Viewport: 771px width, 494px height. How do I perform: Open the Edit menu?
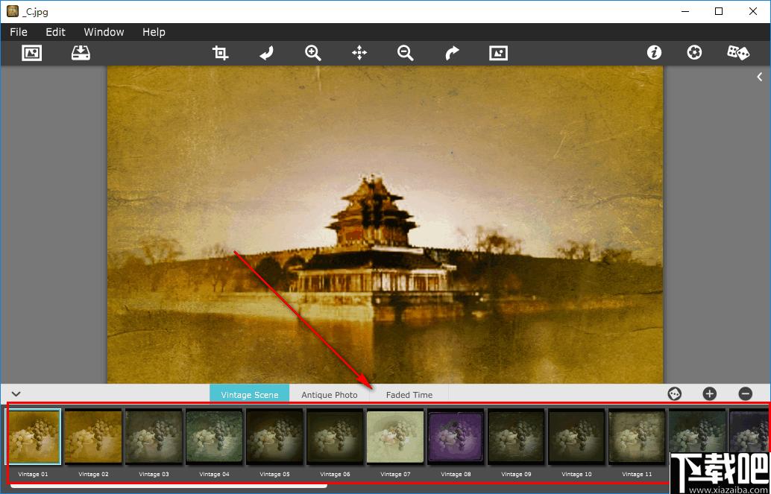56,32
